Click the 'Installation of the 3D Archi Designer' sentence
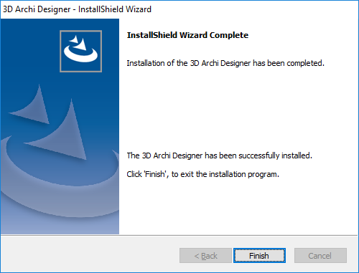The height and width of the screenshot is (273, 359). [225, 63]
